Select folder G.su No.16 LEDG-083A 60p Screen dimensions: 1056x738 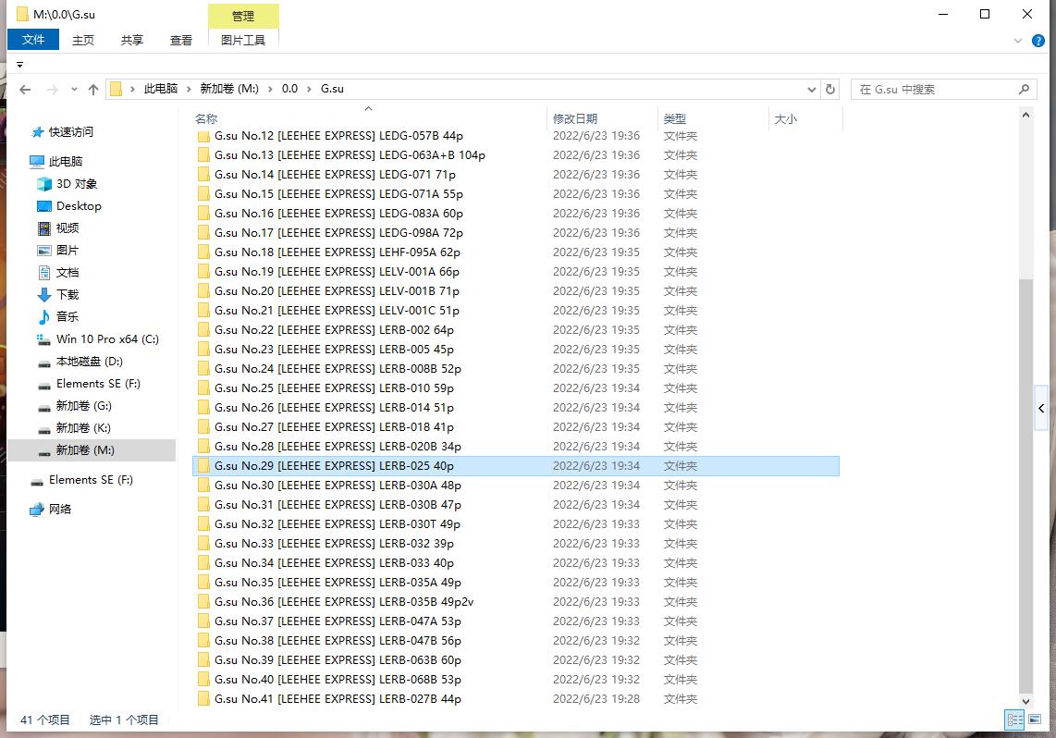point(516,214)
